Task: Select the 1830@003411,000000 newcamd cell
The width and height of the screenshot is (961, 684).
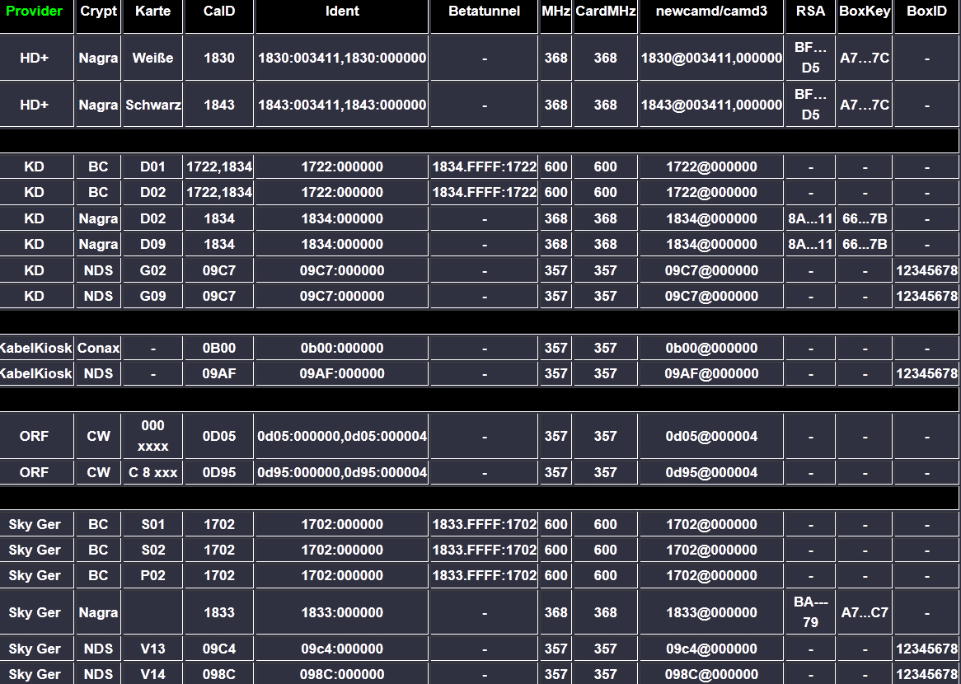Action: pyautogui.click(x=711, y=58)
